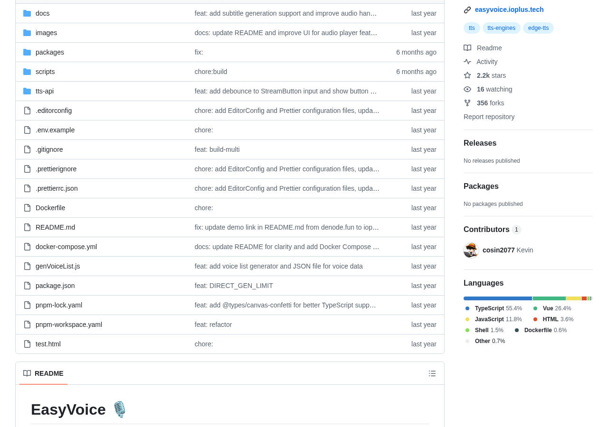Click the Dockerfile file icon
This screenshot has height=427, width=608.
(x=27, y=208)
